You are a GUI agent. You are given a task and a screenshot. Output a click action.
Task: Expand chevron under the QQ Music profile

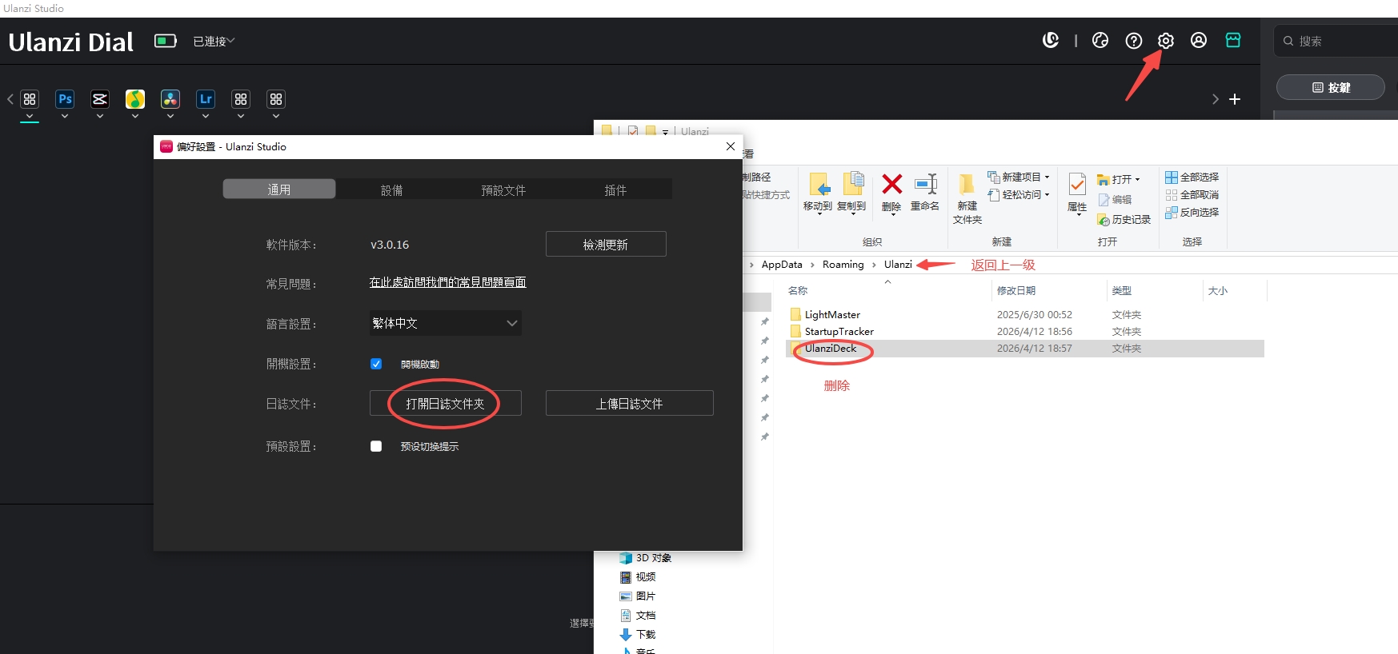(135, 117)
